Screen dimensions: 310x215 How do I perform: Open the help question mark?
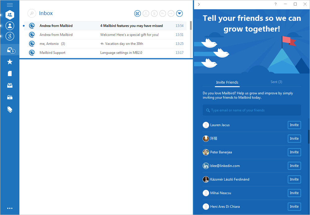[276, 4]
